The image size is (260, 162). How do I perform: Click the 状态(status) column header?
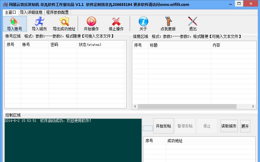[x=101, y=44]
